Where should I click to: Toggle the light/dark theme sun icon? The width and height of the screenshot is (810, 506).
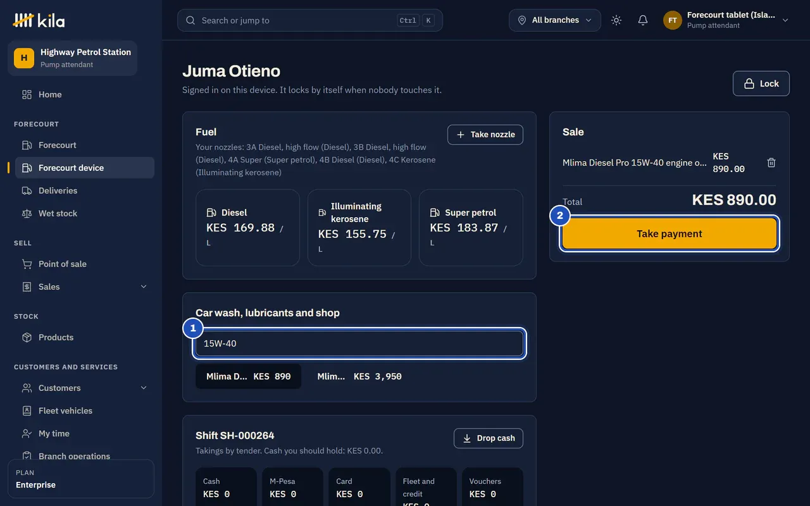click(616, 20)
